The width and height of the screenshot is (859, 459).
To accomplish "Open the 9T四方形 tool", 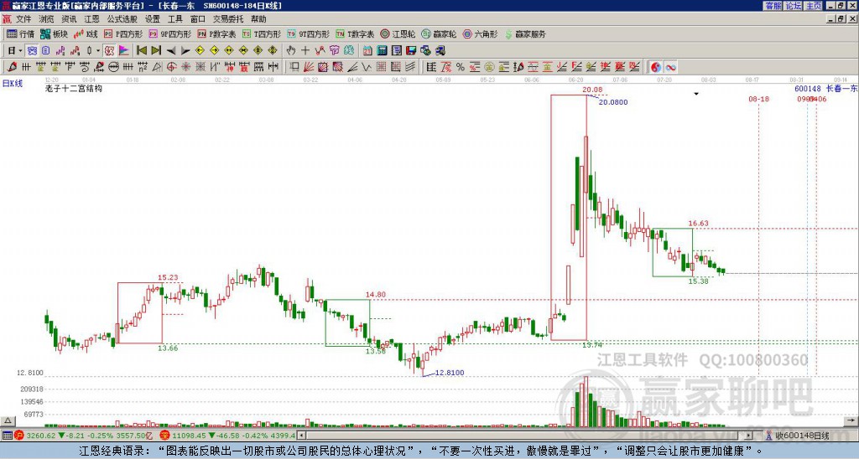I will [309, 34].
